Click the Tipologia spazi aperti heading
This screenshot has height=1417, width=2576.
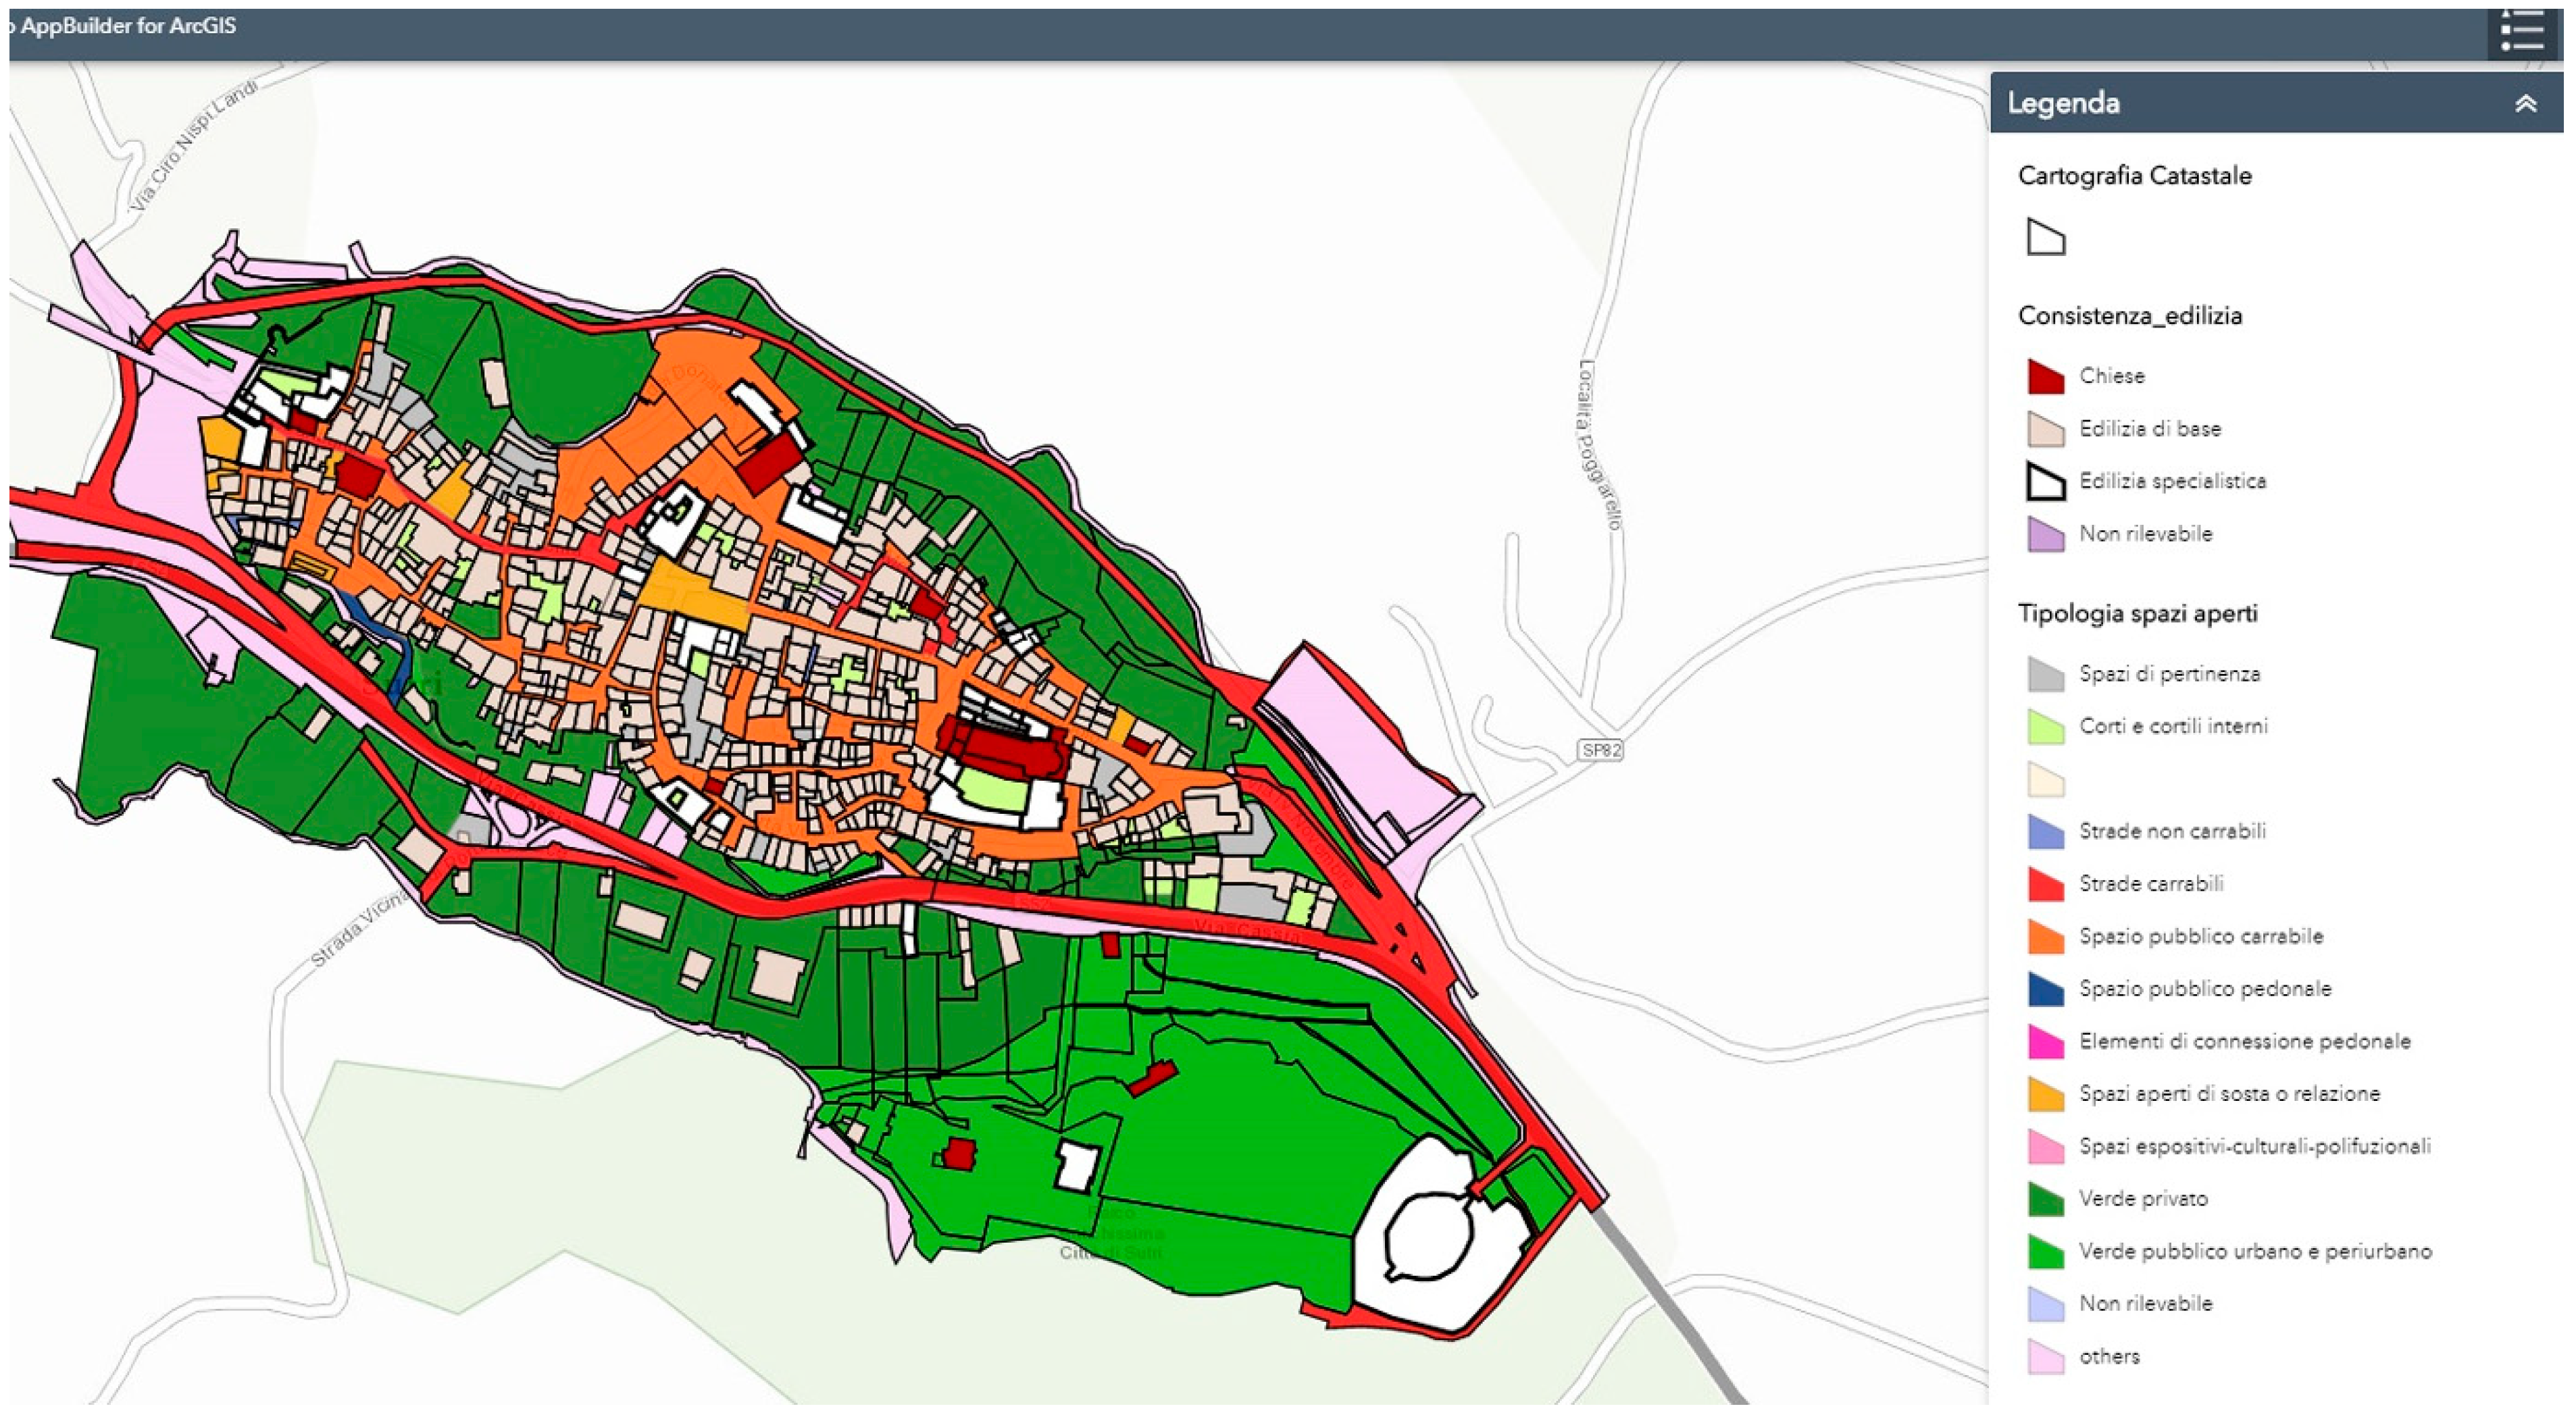tap(2137, 613)
